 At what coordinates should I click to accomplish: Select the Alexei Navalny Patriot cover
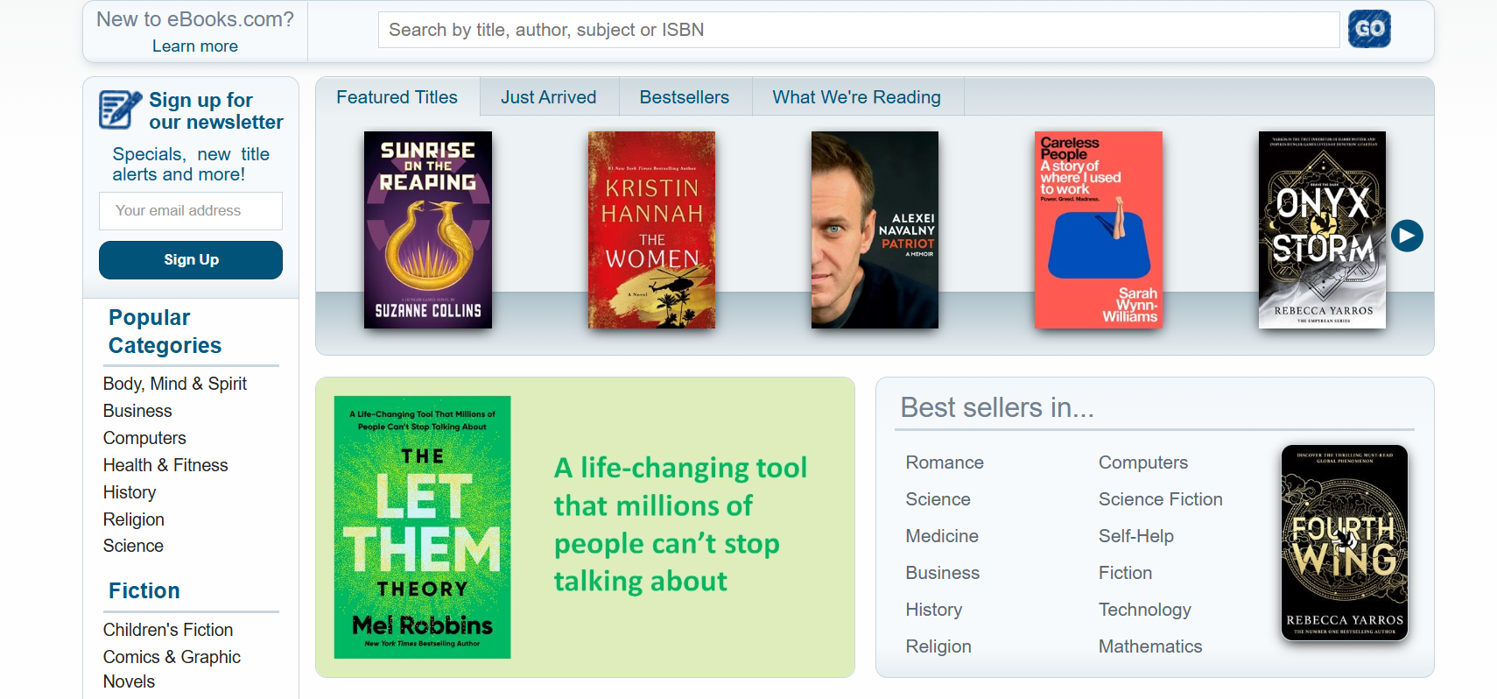click(x=875, y=230)
